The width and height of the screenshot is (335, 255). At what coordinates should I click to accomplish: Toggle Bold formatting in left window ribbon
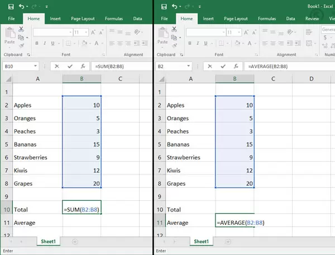(36, 43)
